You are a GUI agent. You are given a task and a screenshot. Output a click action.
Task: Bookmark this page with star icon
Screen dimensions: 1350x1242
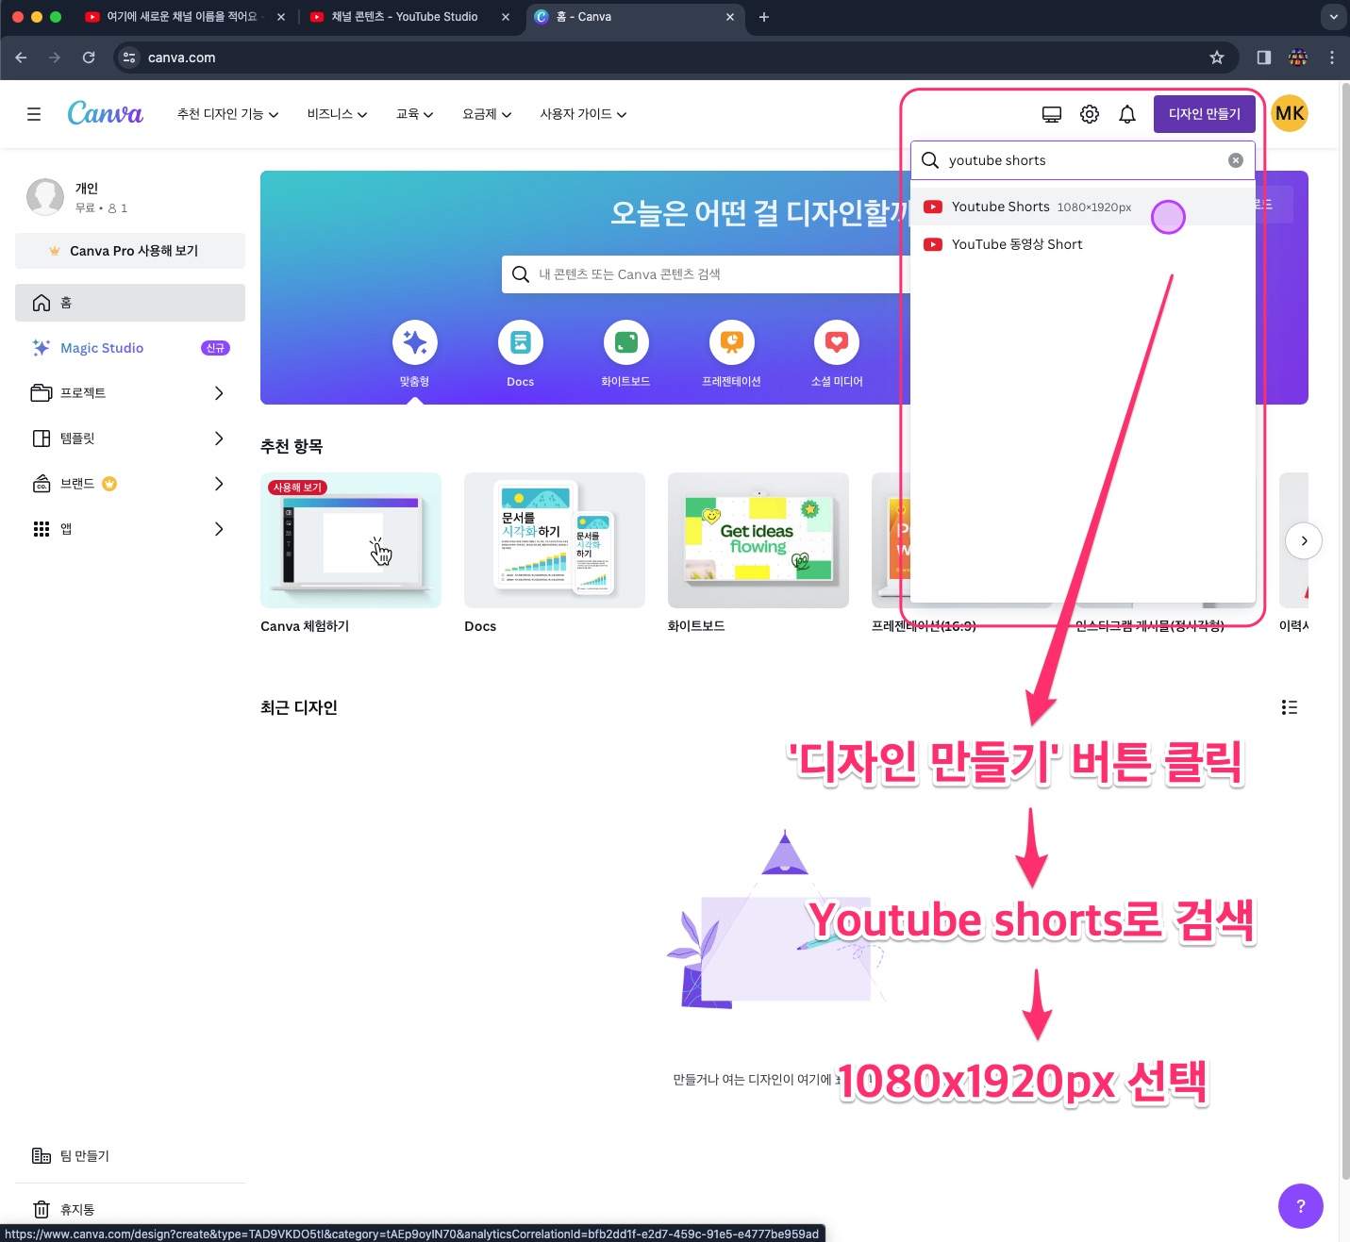[x=1217, y=58]
